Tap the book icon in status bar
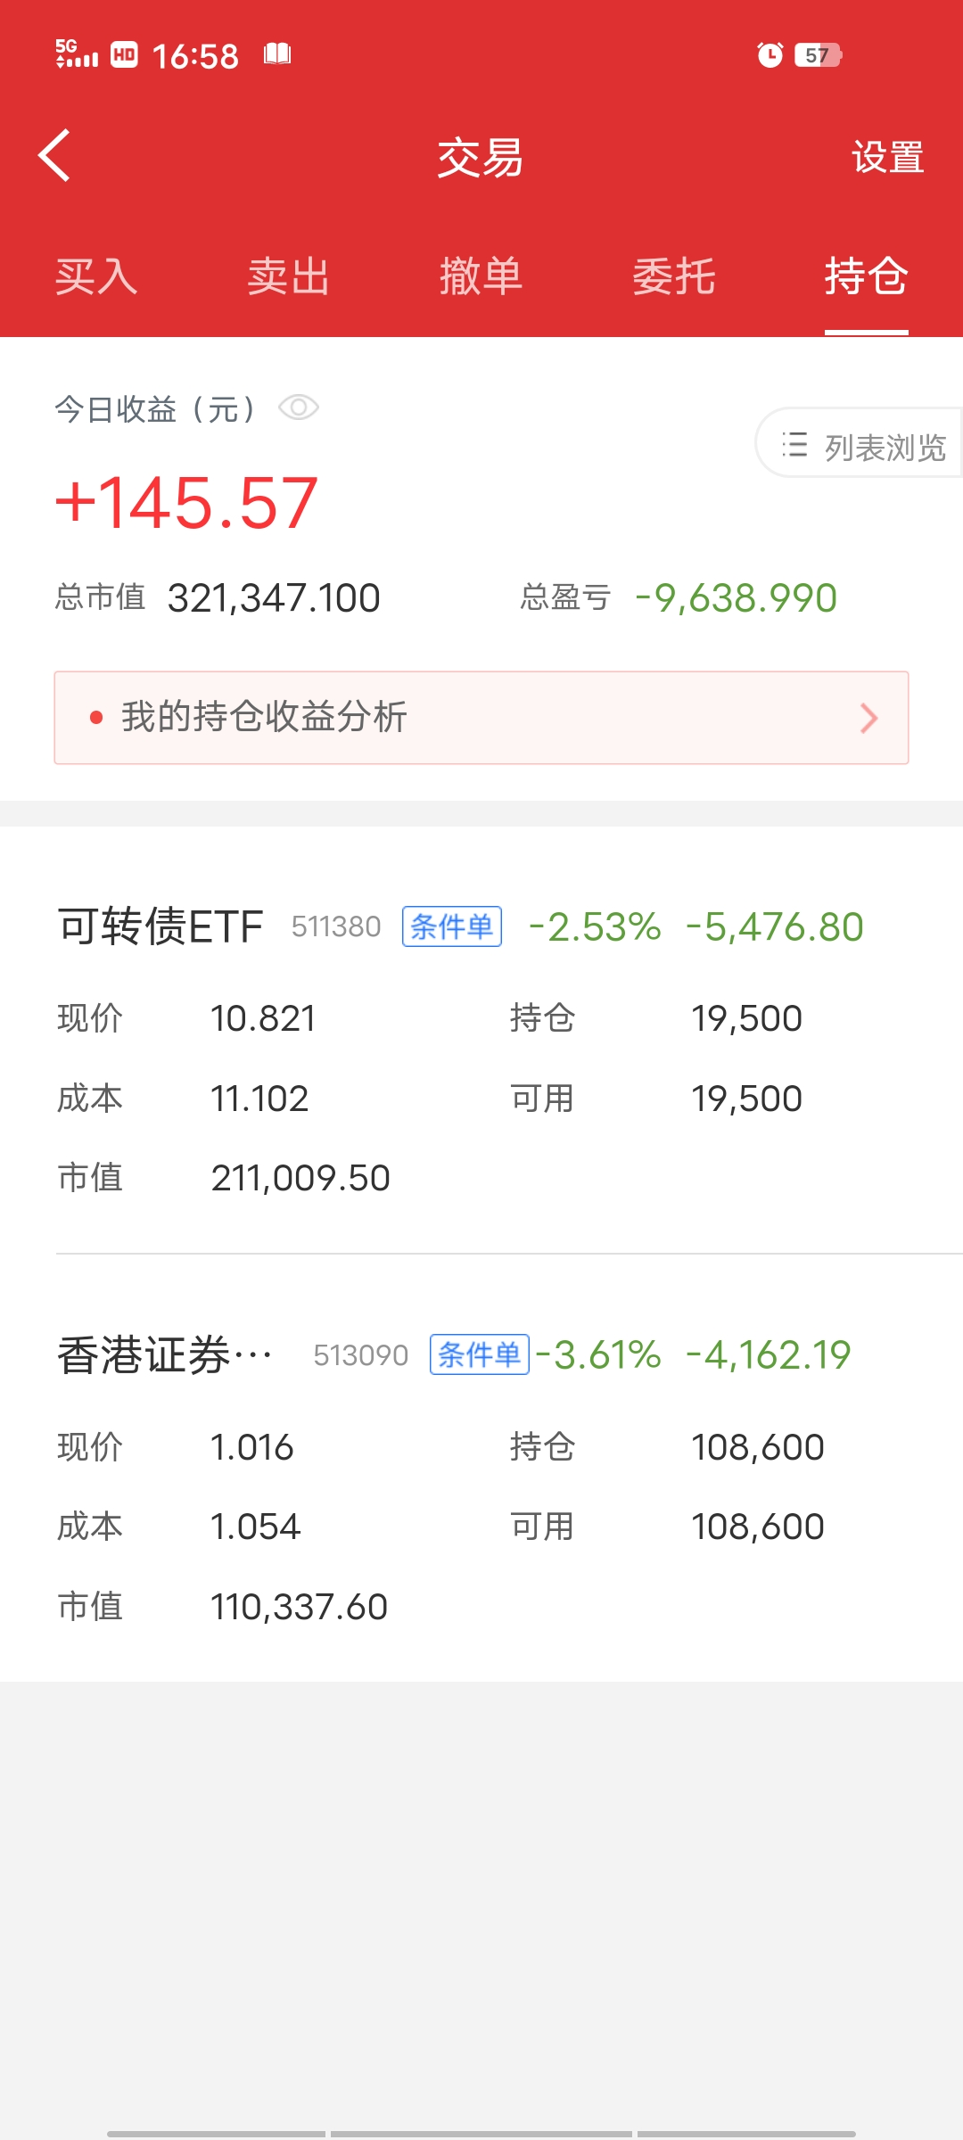This screenshot has height=2140, width=963. tap(277, 54)
